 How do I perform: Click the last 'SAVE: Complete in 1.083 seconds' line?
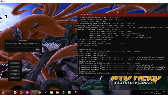109,73
